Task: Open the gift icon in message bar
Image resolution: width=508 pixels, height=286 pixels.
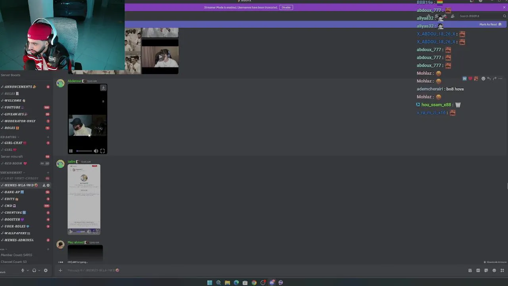Action: pos(470,271)
